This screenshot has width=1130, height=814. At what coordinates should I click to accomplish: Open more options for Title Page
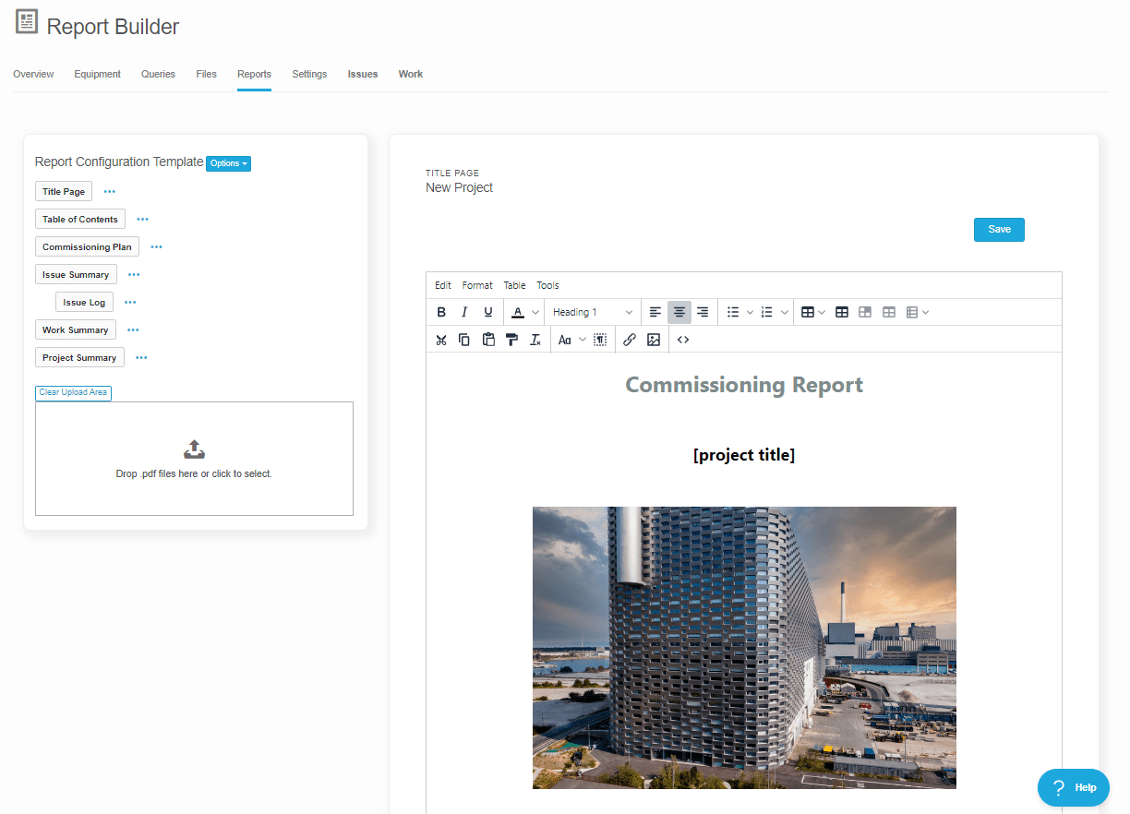point(110,192)
